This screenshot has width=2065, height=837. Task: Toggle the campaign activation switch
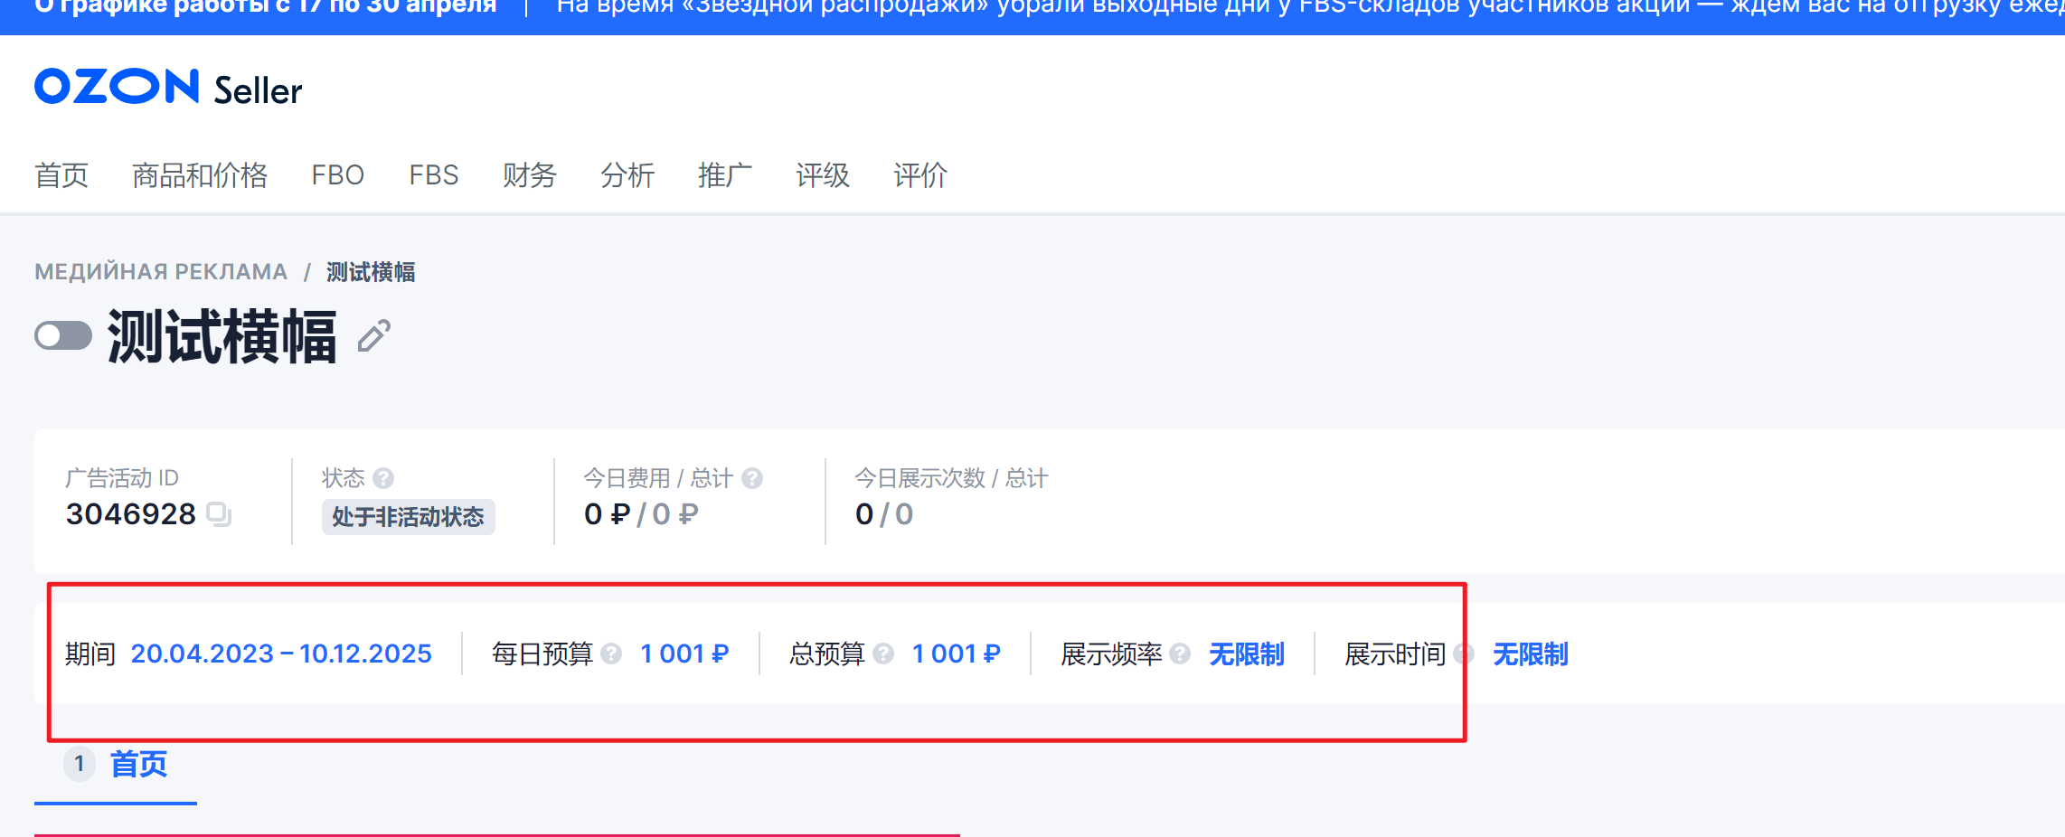(63, 336)
